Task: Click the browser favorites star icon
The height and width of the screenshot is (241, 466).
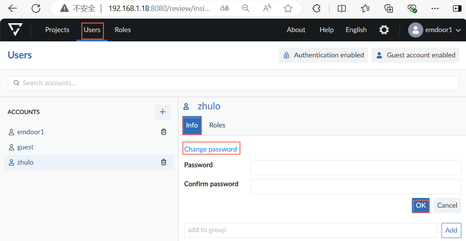Action: point(288,8)
